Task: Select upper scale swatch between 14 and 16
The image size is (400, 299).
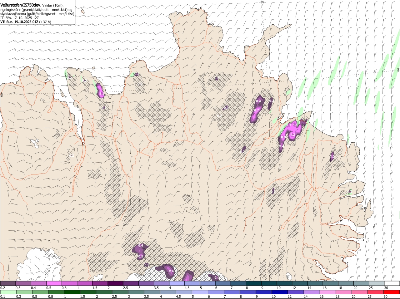Action: (315, 283)
